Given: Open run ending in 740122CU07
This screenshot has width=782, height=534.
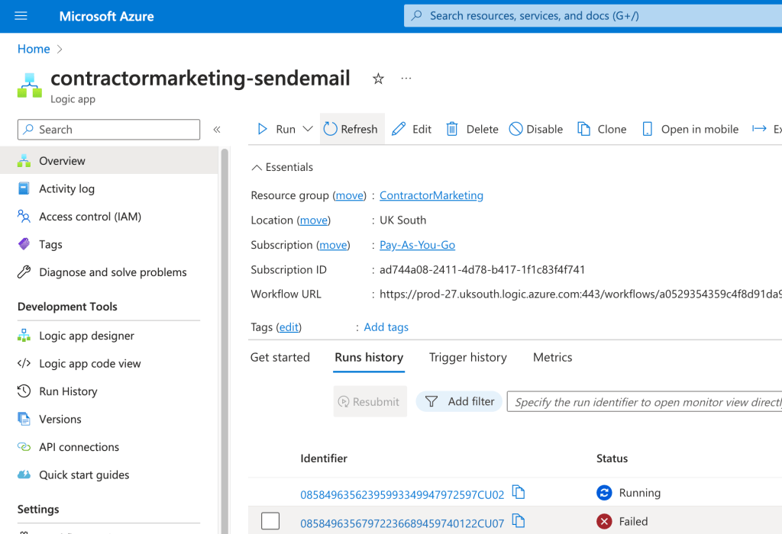Looking at the screenshot, I should (x=402, y=523).
